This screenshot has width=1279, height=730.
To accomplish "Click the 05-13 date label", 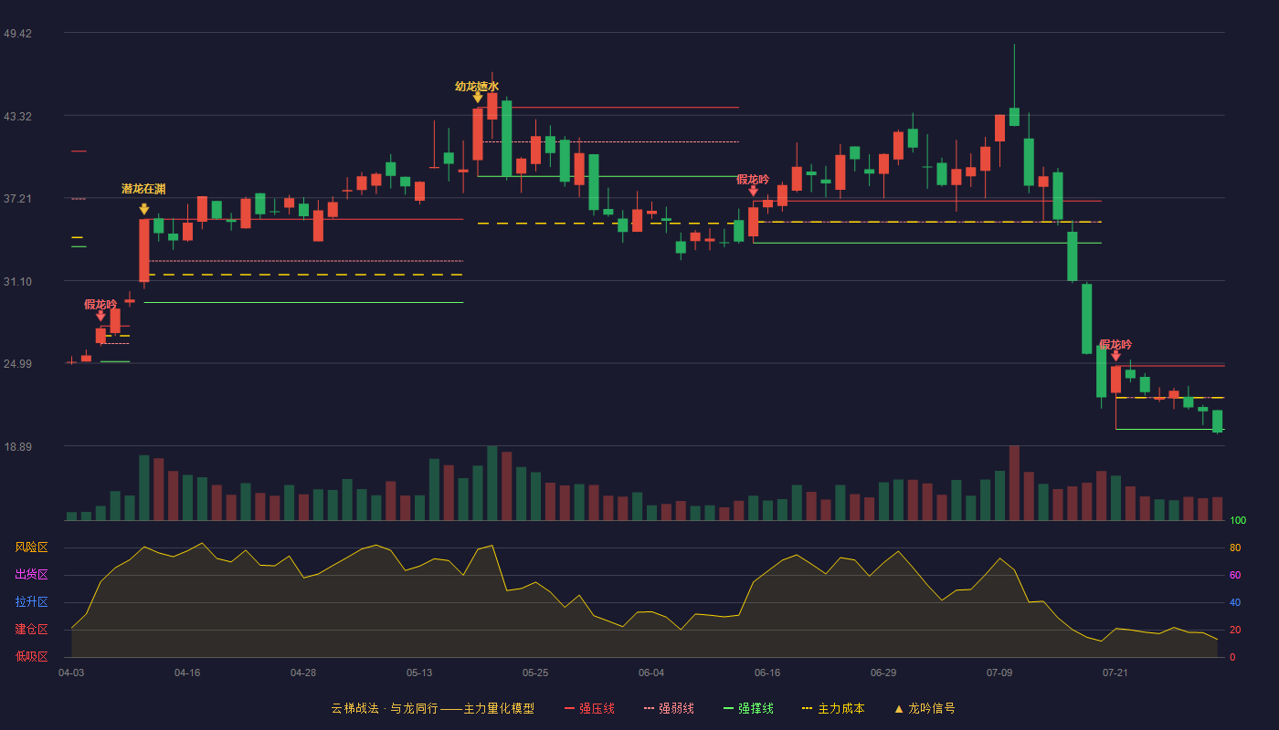I will pyautogui.click(x=419, y=673).
